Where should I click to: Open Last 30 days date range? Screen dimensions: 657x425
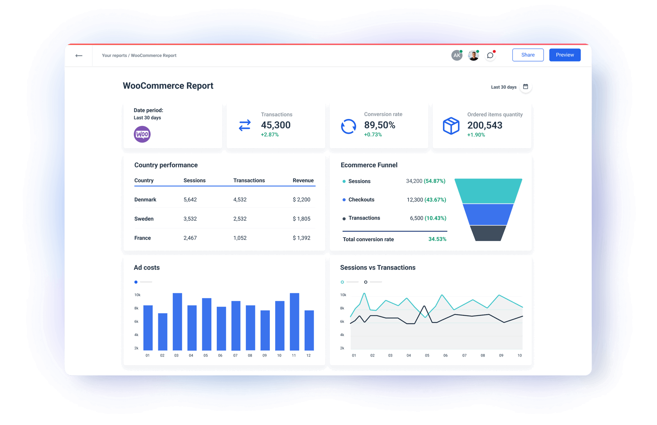[x=504, y=87]
